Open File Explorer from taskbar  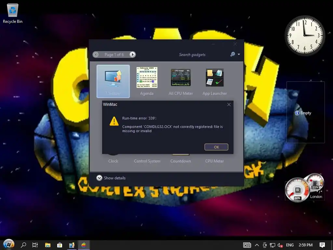47,245
